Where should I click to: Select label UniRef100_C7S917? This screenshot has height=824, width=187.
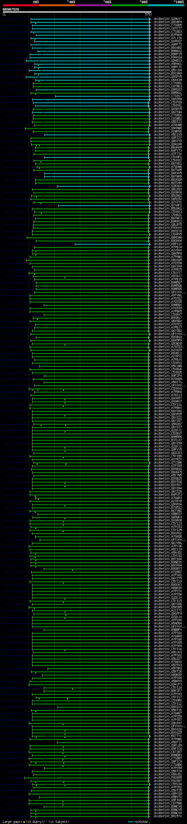(x=167, y=96)
